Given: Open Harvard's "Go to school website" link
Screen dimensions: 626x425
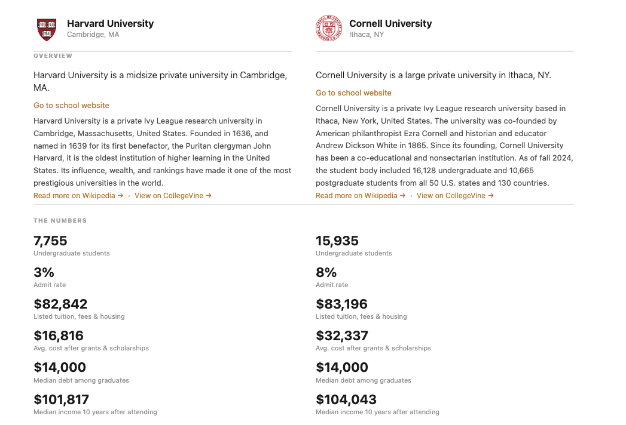Looking at the screenshot, I should (71, 105).
